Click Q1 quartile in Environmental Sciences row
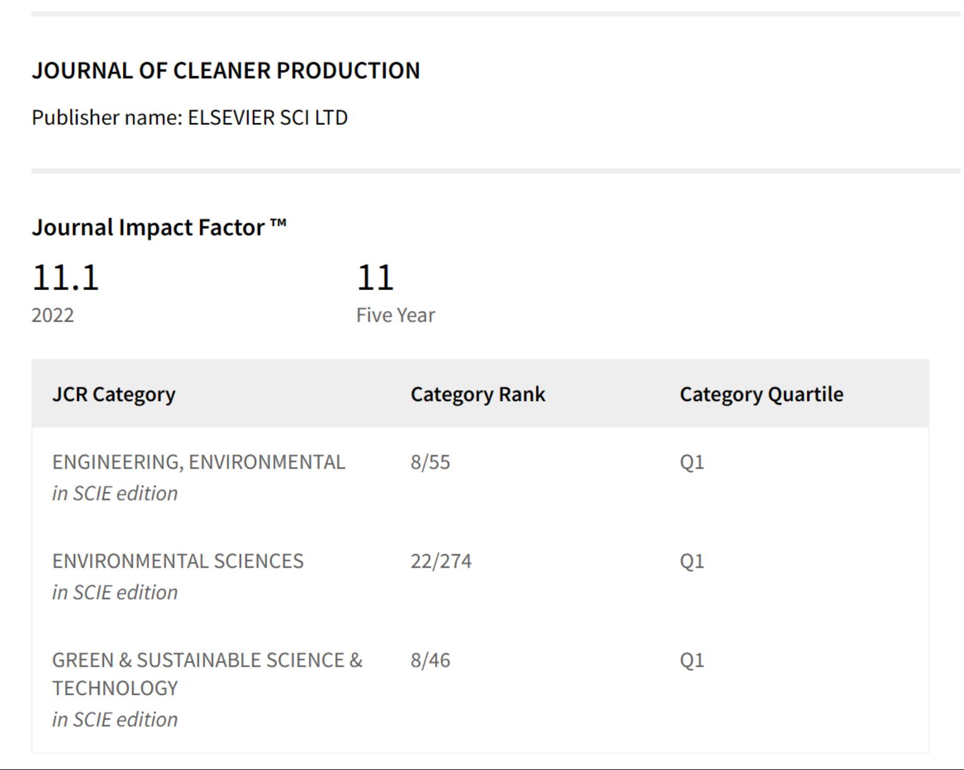 pyautogui.click(x=691, y=561)
